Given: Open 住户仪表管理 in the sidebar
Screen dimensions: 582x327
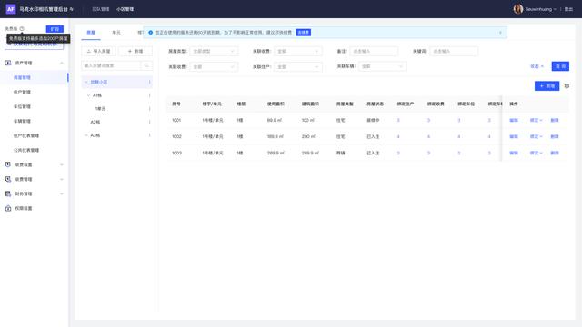Looking at the screenshot, I should click(x=26, y=135).
